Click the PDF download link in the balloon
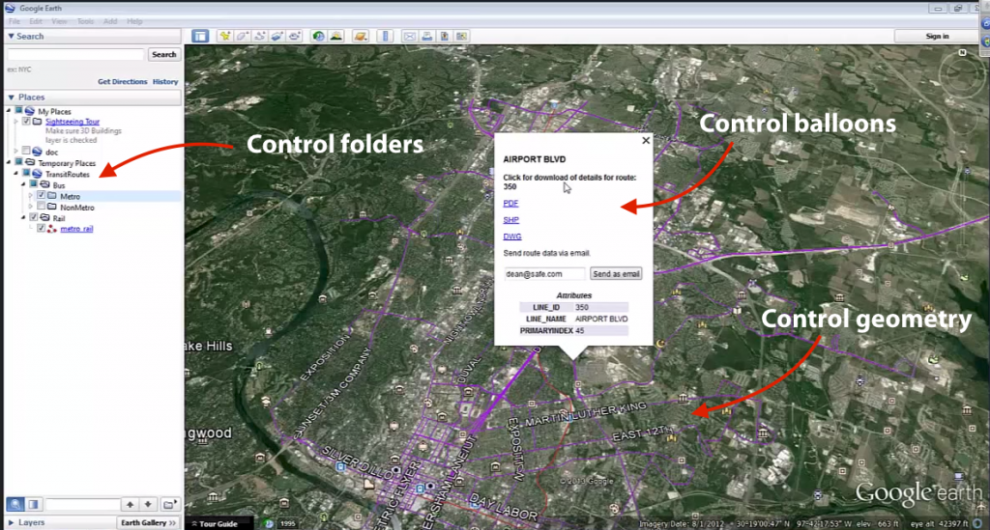 pos(510,203)
